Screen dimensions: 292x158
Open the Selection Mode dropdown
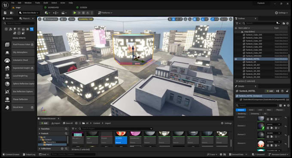(x=29, y=13)
